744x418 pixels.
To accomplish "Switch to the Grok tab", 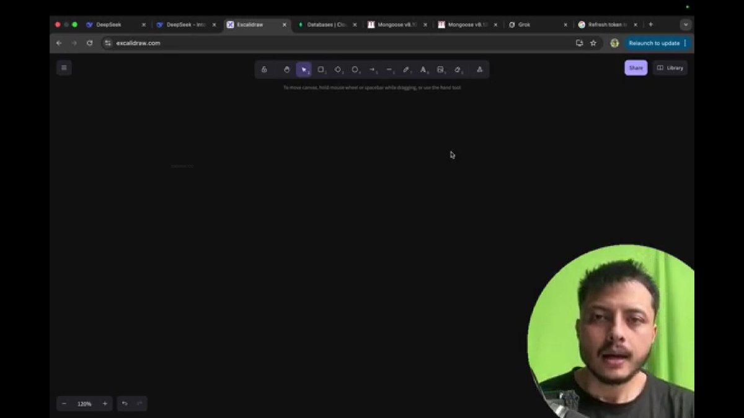I will tap(537, 25).
